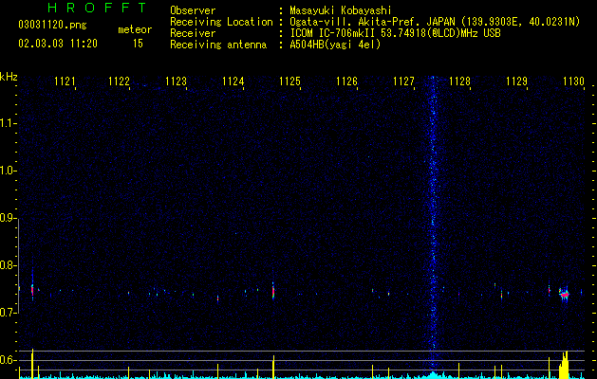Screen dimensions: 597x379
Task: Click the 1129 time marker
Action: (x=516, y=81)
